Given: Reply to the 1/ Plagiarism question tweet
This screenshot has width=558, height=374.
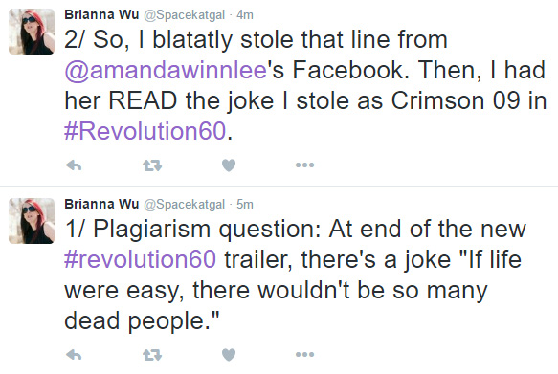Looking at the screenshot, I should coord(74,355).
